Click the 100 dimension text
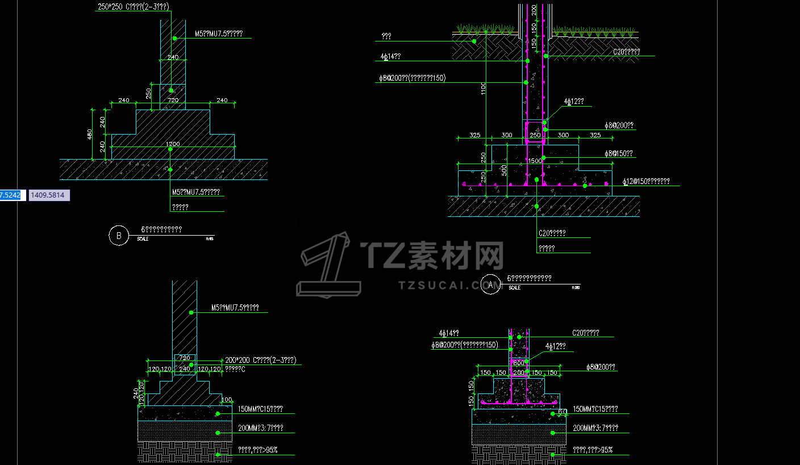This screenshot has height=465, width=800. point(227,400)
